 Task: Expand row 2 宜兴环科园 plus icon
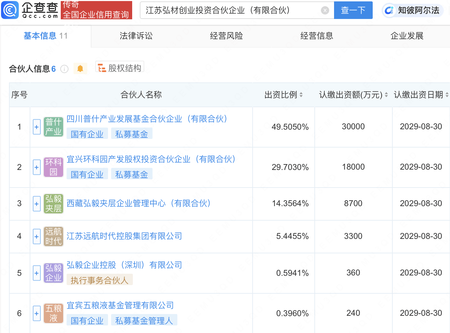(37, 167)
